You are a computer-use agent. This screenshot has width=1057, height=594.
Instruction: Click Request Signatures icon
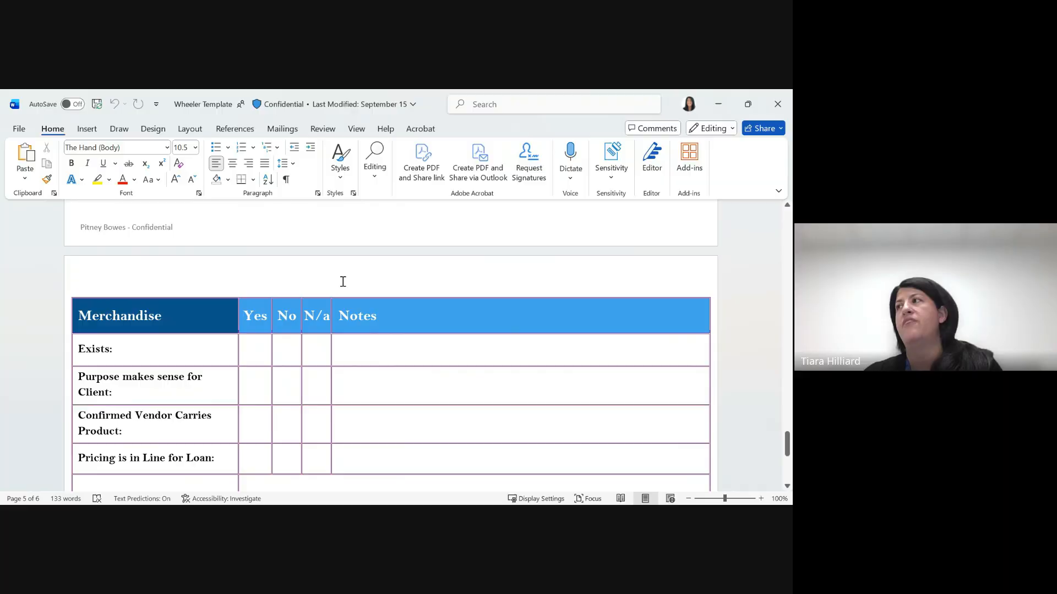528,152
